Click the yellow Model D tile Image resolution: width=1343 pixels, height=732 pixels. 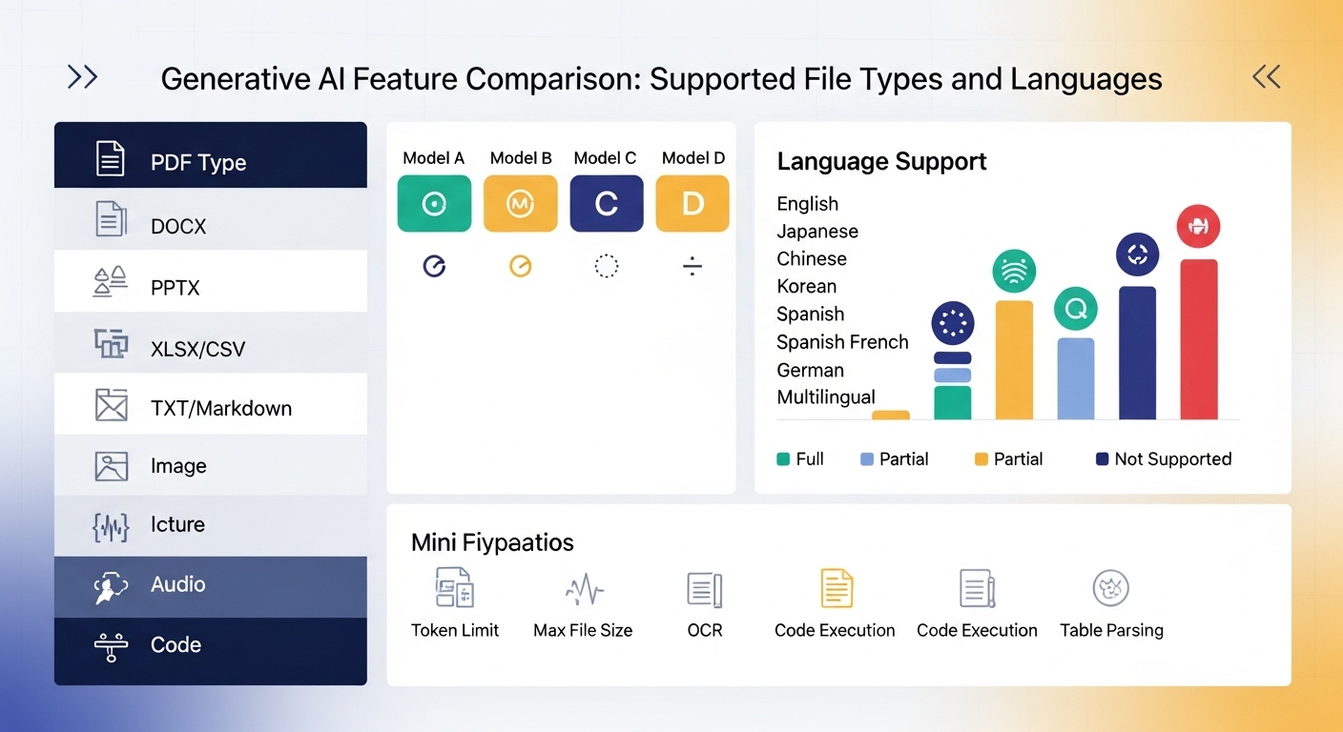(x=692, y=203)
